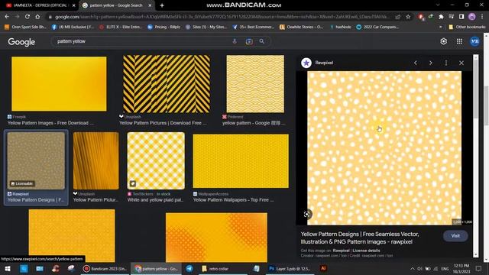Show previous image in the preview panel
The width and height of the screenshot is (489, 275).
[x=416, y=63]
